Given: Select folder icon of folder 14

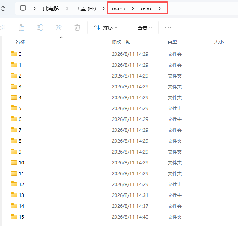Looking at the screenshot, I should click(14, 206).
